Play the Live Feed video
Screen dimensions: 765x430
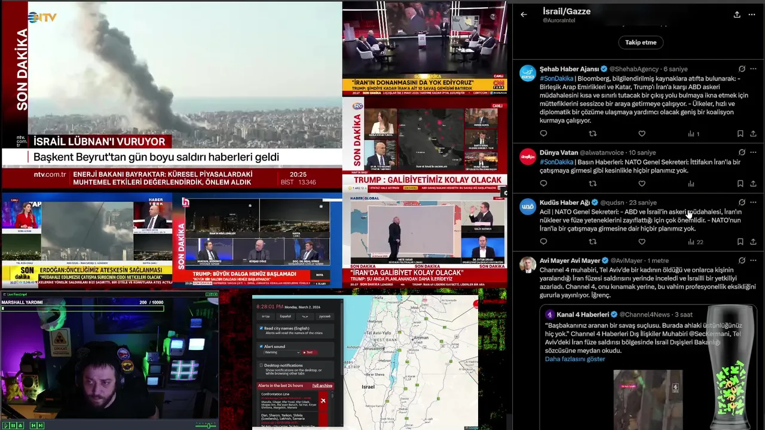click(6, 425)
